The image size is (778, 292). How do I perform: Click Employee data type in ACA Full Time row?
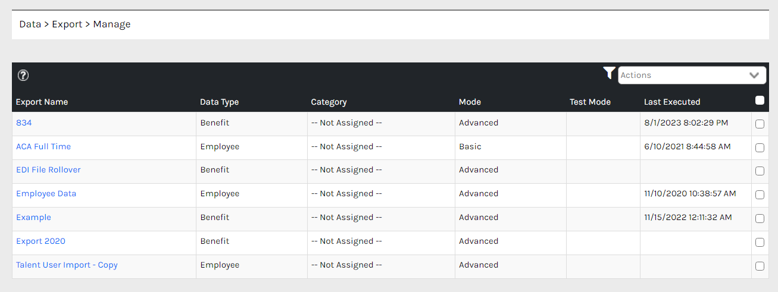(220, 146)
